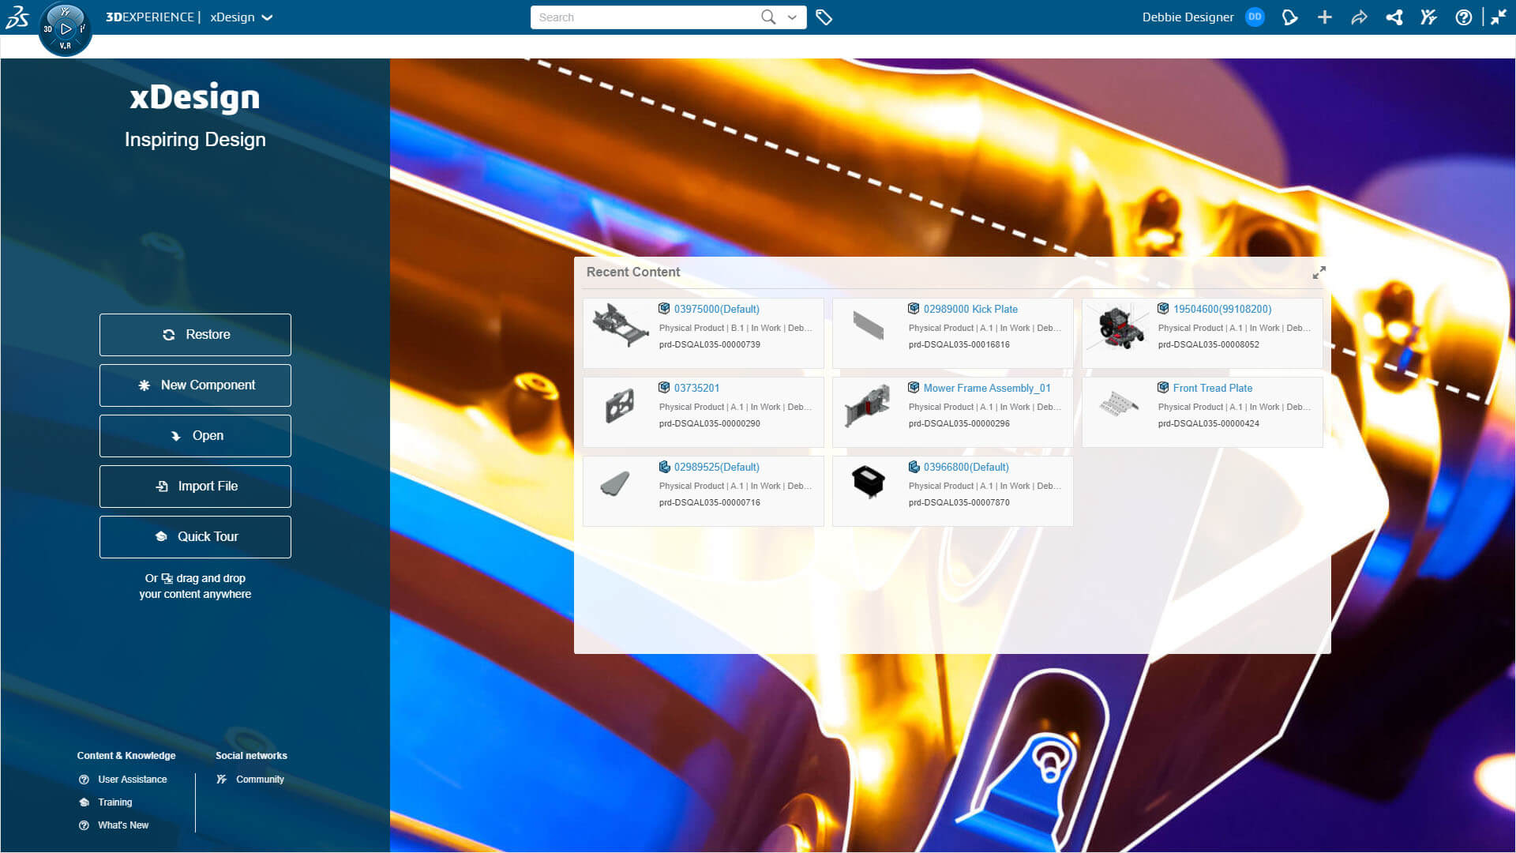The width and height of the screenshot is (1516, 853).
Task: Click the share arrow icon
Action: click(1359, 17)
